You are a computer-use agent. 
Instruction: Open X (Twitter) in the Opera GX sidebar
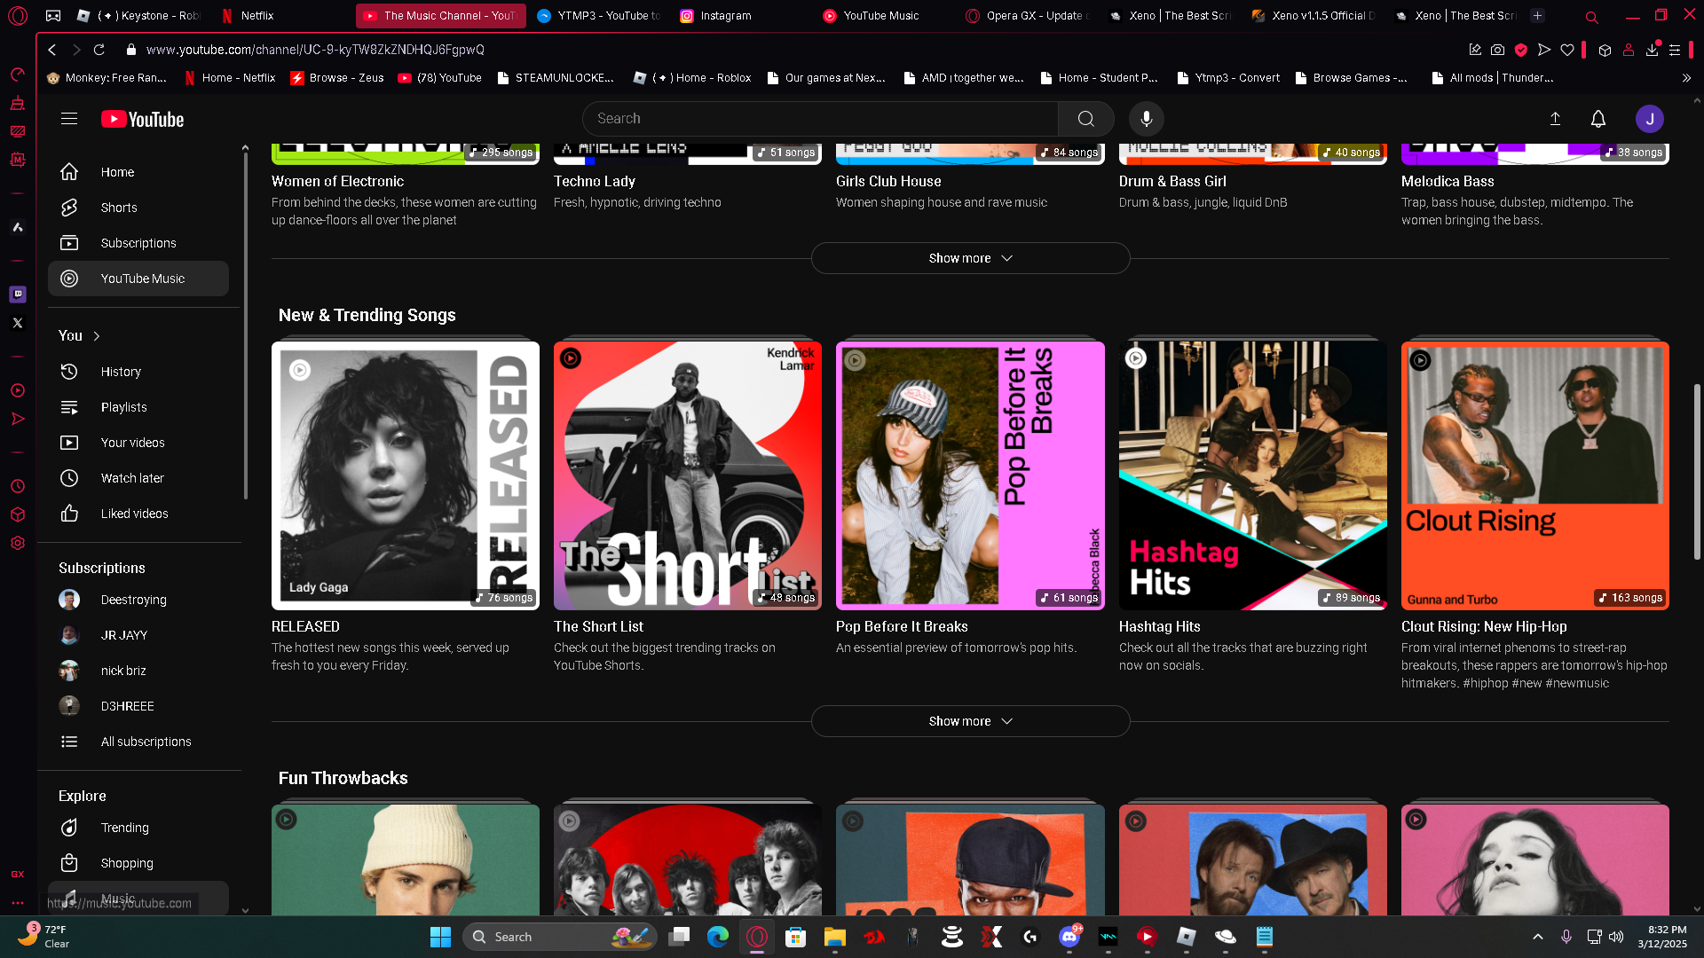(18, 323)
